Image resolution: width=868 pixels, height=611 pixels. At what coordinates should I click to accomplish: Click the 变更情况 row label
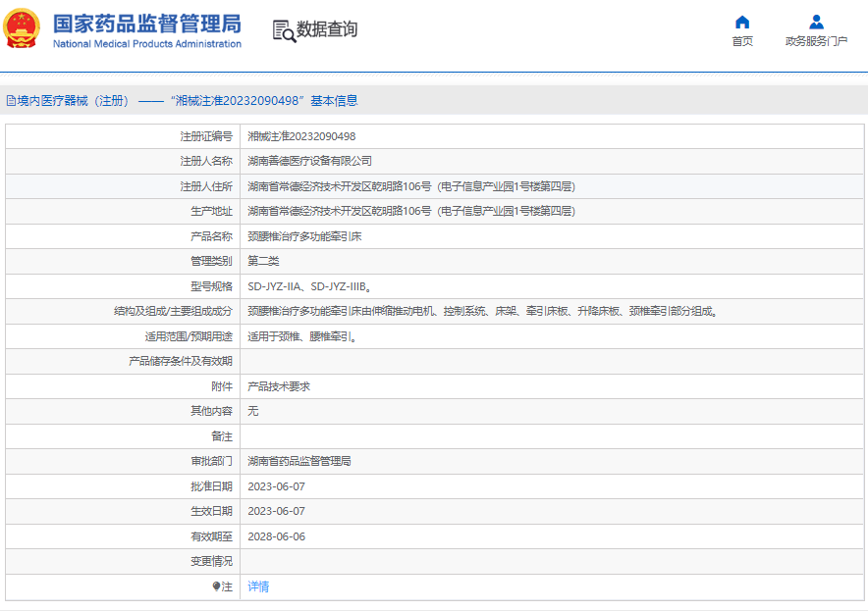(x=211, y=561)
